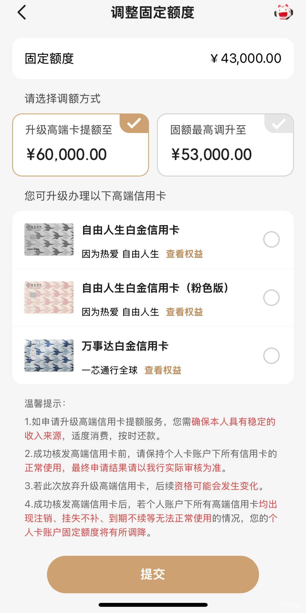The image size is (306, 613).
Task: Tap the 升级高端卡提额至 checkmark icon
Action: [x=134, y=123]
